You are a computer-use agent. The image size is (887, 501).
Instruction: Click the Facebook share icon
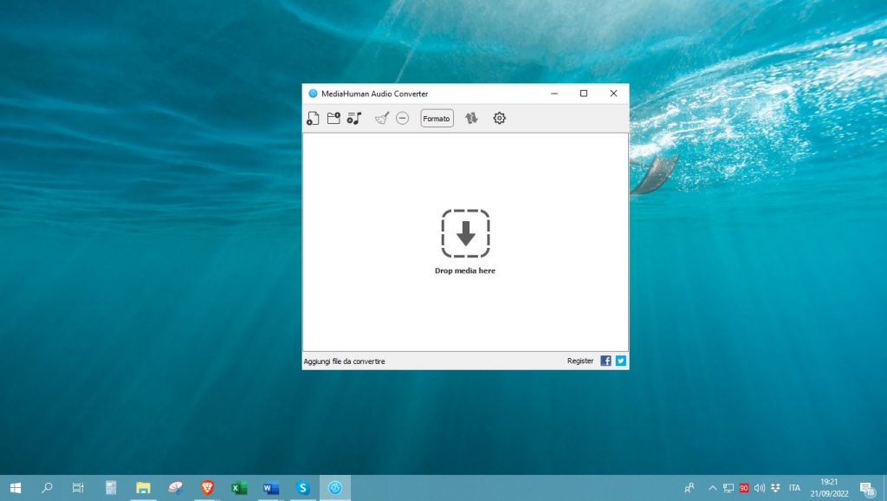click(605, 361)
